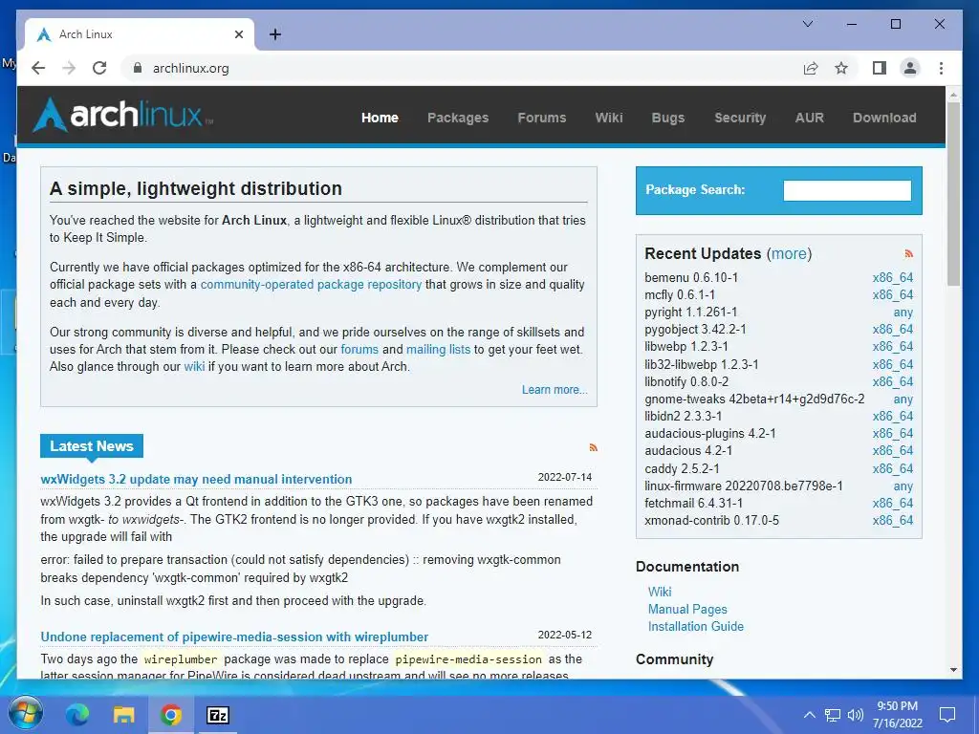
Task: Follow the forums link in the intro
Action: 359,350
